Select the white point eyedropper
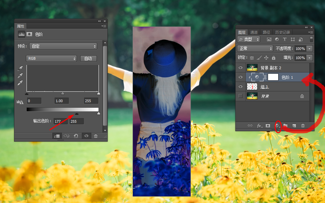Image resolution: width=325 pixels, height=203 pixels. [20, 83]
